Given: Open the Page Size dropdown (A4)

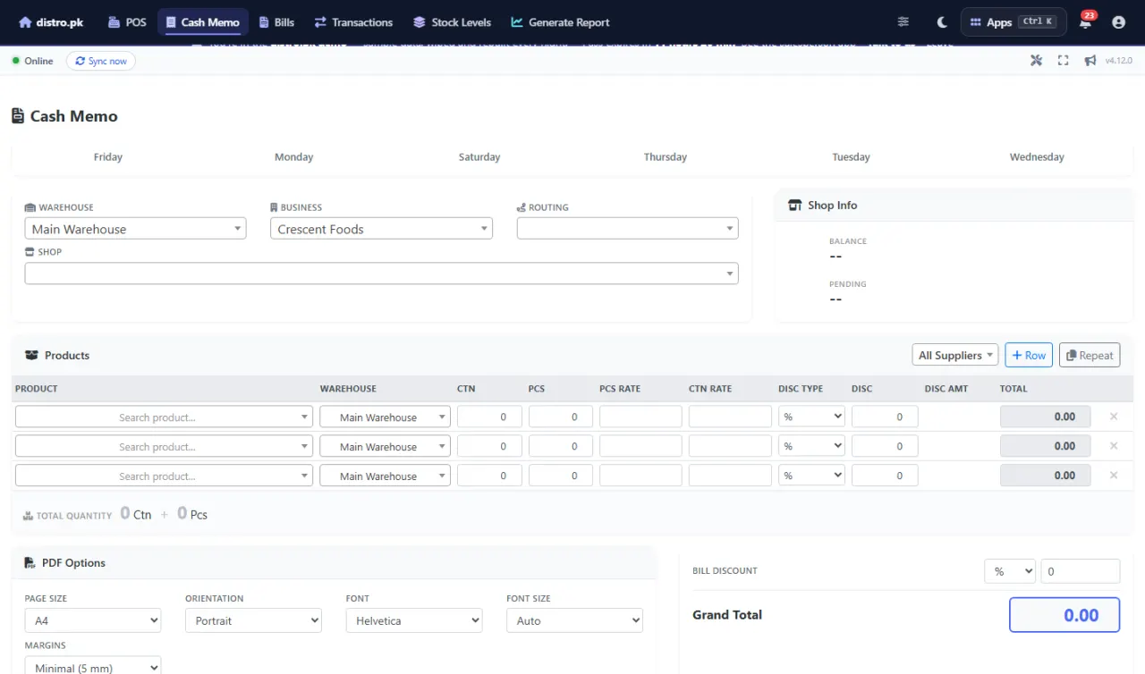Looking at the screenshot, I should point(93,620).
